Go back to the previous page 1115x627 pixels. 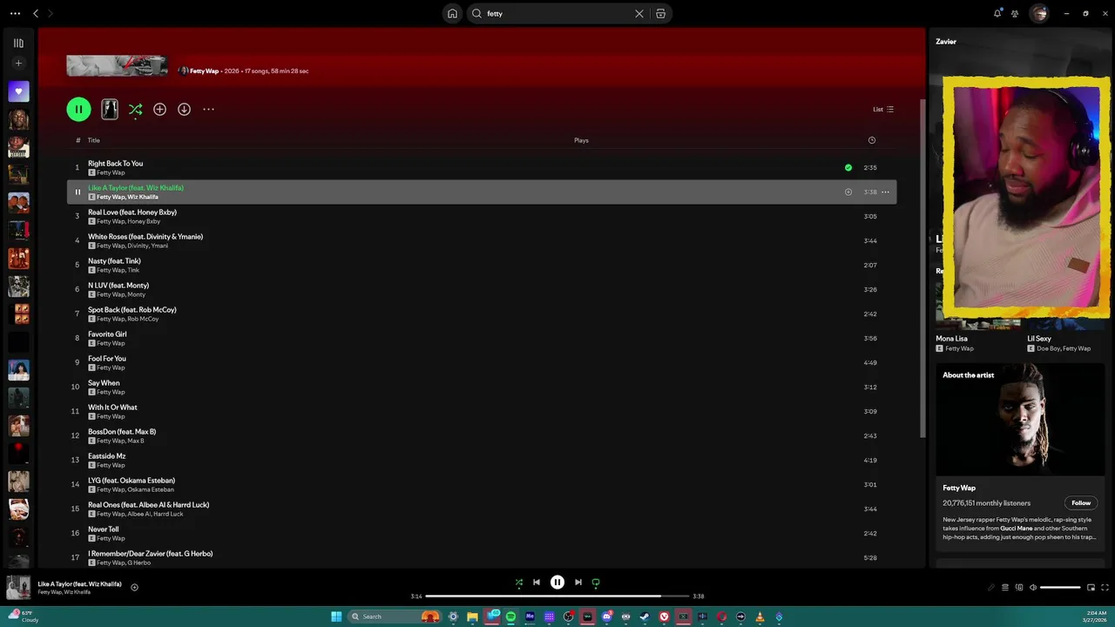36,13
